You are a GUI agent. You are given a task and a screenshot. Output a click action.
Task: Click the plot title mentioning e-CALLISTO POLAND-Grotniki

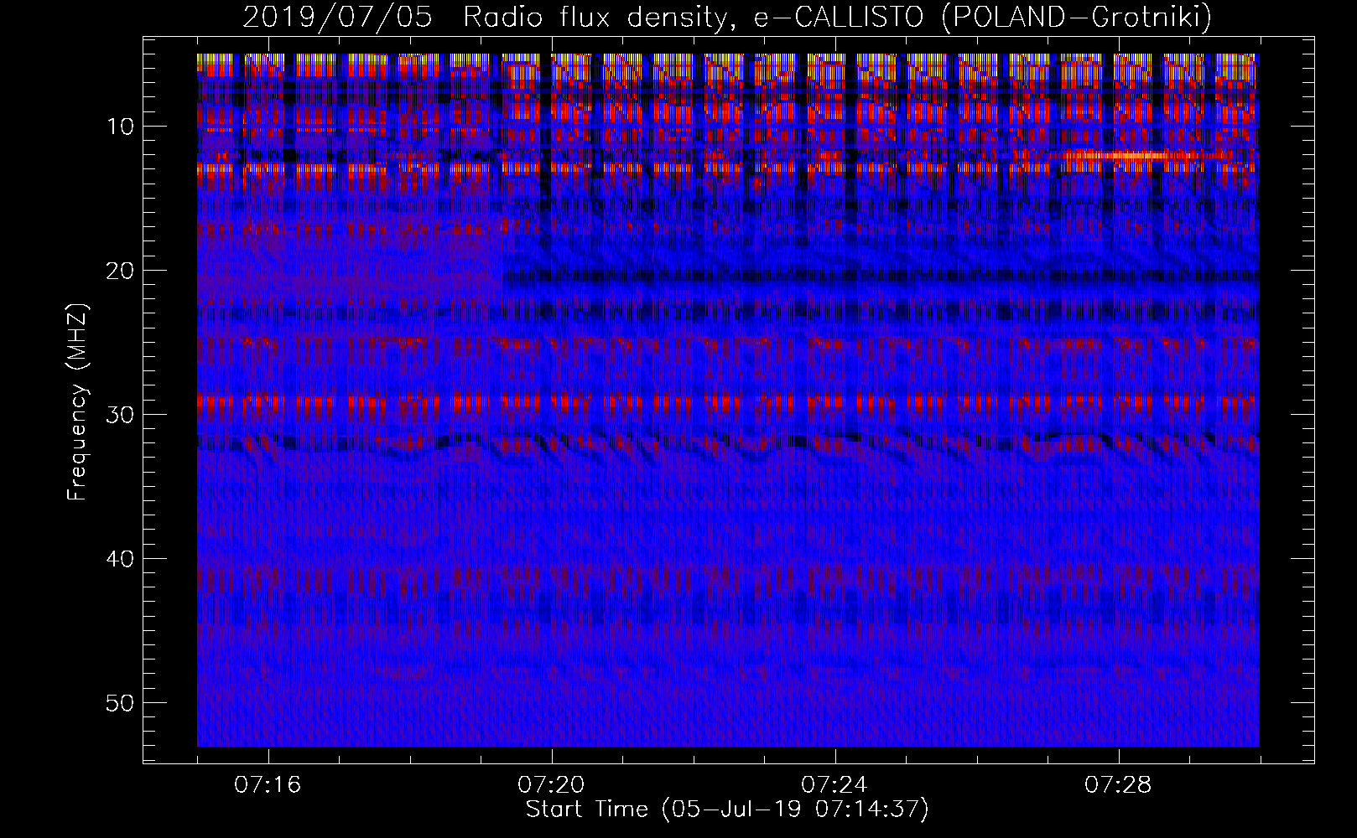727,16
